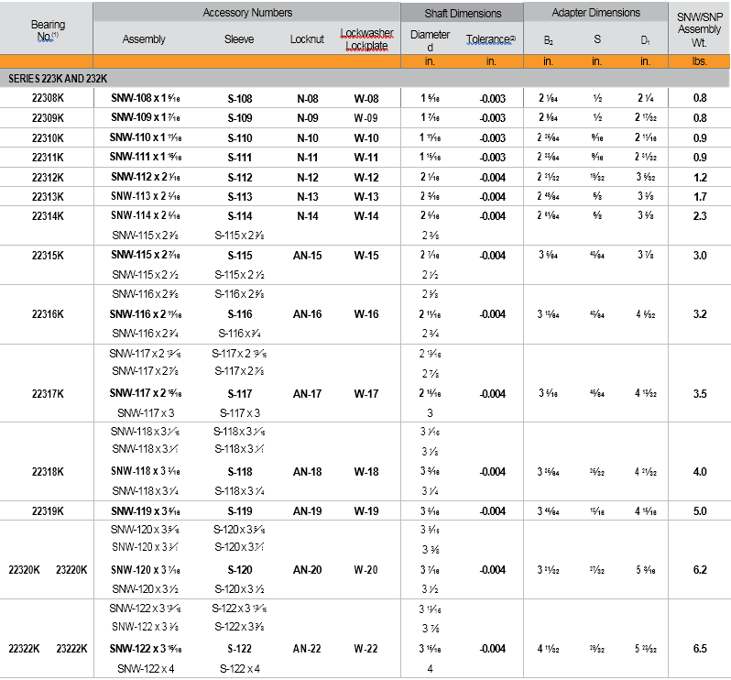Viewport: 731px width, 680px height.
Task: Click the AN-15 locknut entry
Action: click(307, 255)
